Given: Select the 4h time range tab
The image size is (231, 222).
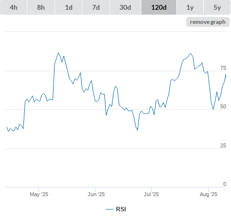Looking at the screenshot, I should tap(14, 7).
